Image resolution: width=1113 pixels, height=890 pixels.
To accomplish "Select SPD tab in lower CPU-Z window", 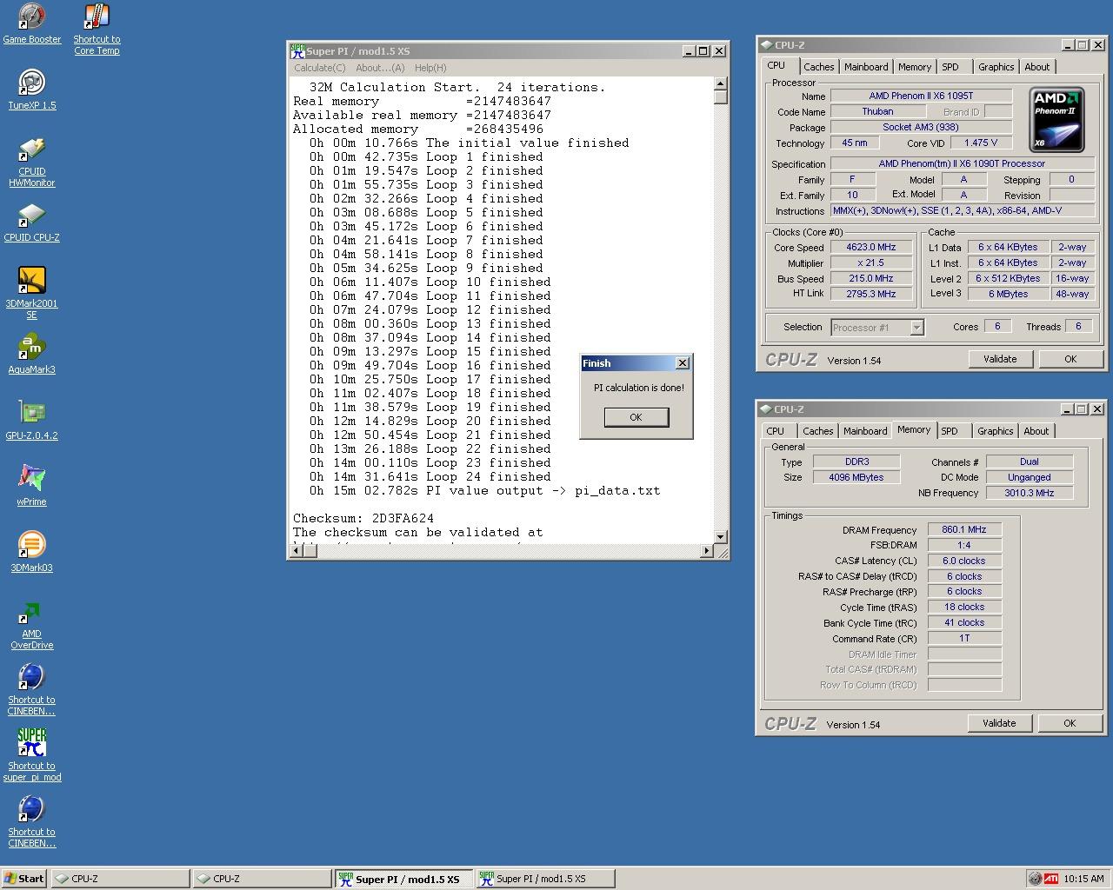I will coord(950,431).
